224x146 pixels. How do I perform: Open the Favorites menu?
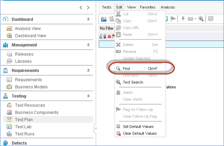coord(147,7)
